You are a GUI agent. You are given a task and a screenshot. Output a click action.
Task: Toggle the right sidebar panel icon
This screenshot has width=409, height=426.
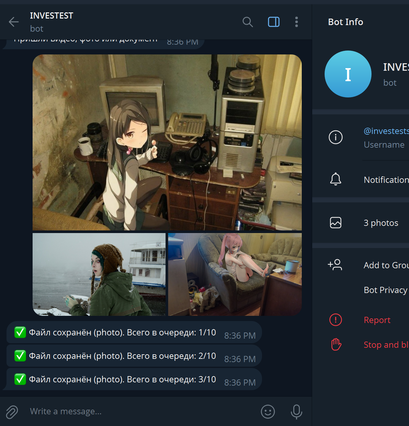coord(274,22)
